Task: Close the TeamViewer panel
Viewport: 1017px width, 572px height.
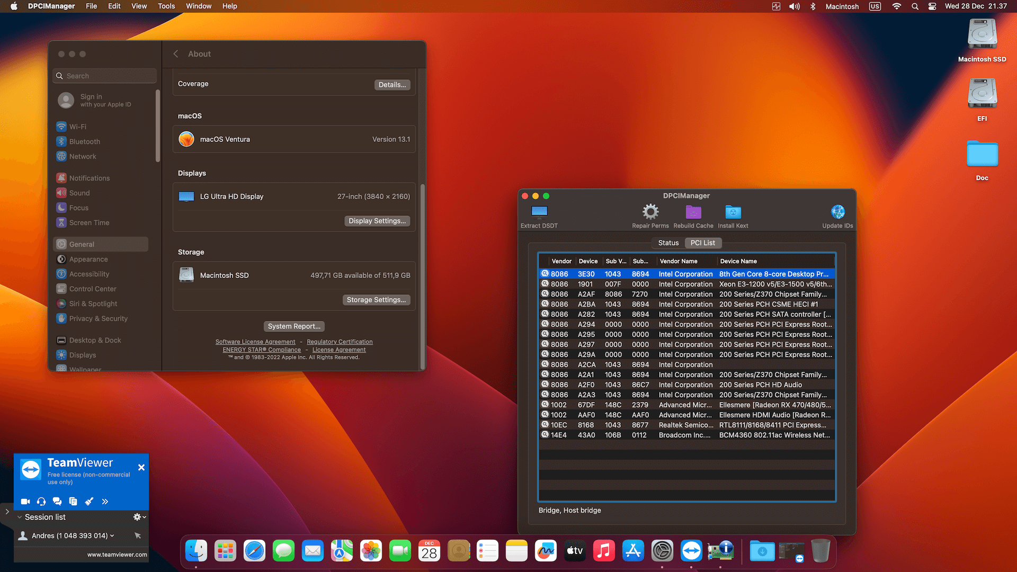Action: (141, 467)
